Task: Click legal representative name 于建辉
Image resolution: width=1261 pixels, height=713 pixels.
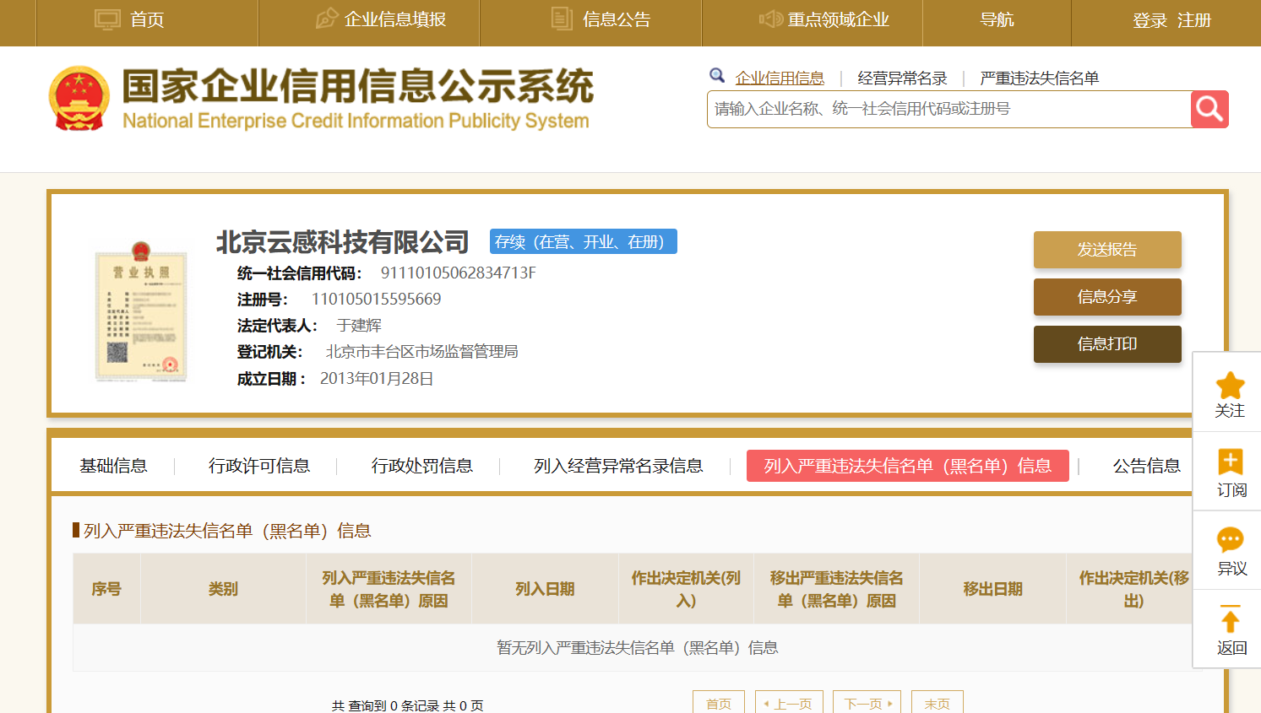Action: (359, 325)
